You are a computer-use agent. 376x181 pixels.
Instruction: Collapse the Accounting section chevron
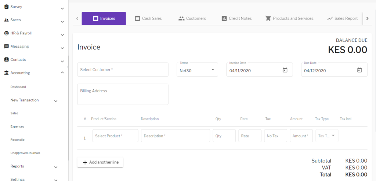(x=62, y=73)
